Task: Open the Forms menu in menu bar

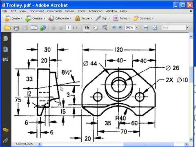Action: (70, 11)
